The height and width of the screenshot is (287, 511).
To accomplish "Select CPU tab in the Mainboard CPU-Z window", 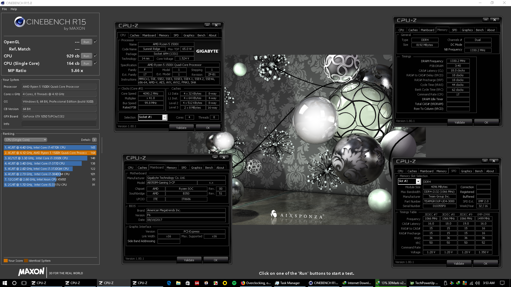I will pyautogui.click(x=130, y=168).
